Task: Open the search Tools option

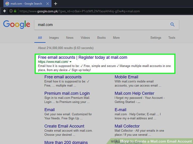Action: (172, 38)
